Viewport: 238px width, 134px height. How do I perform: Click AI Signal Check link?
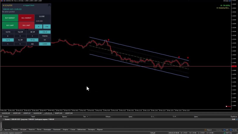(29, 5)
